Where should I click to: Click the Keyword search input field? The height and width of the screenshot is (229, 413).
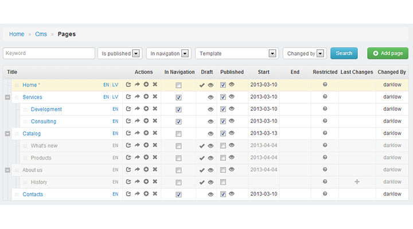(49, 53)
